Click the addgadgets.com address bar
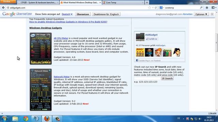This screenshot has height=122, width=218. coord(78,8)
